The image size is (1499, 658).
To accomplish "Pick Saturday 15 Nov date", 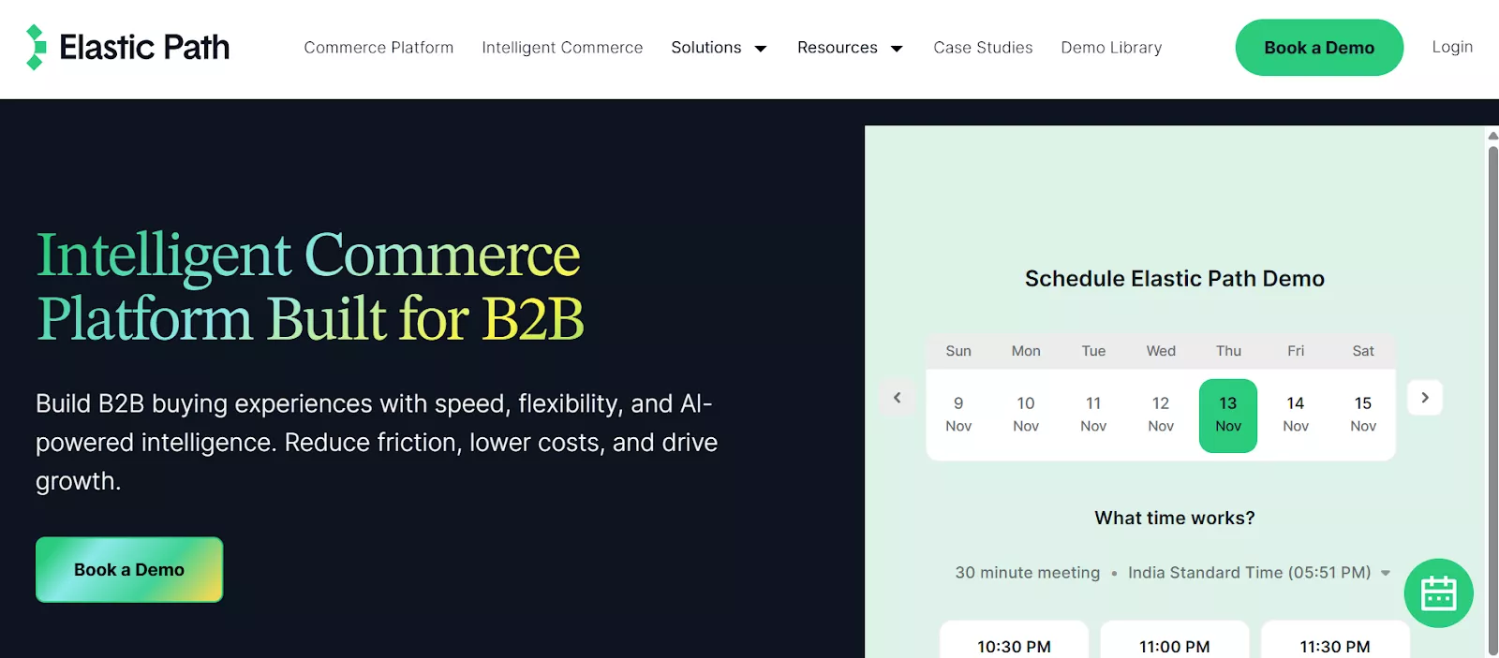I will pyautogui.click(x=1362, y=415).
